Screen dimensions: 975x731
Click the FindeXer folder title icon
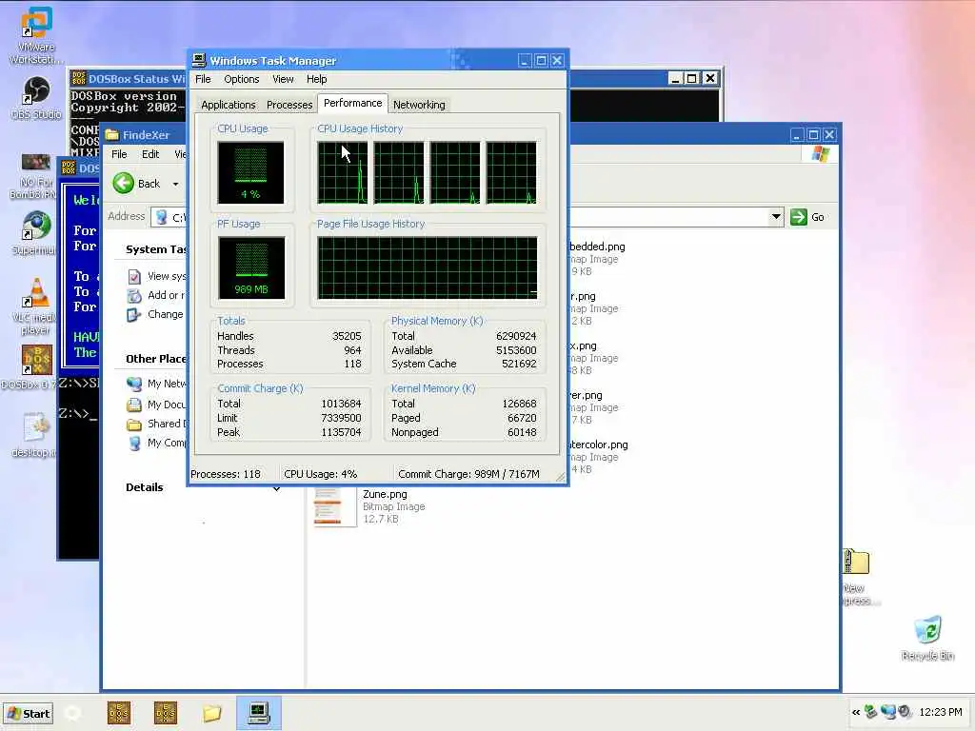[x=112, y=135]
